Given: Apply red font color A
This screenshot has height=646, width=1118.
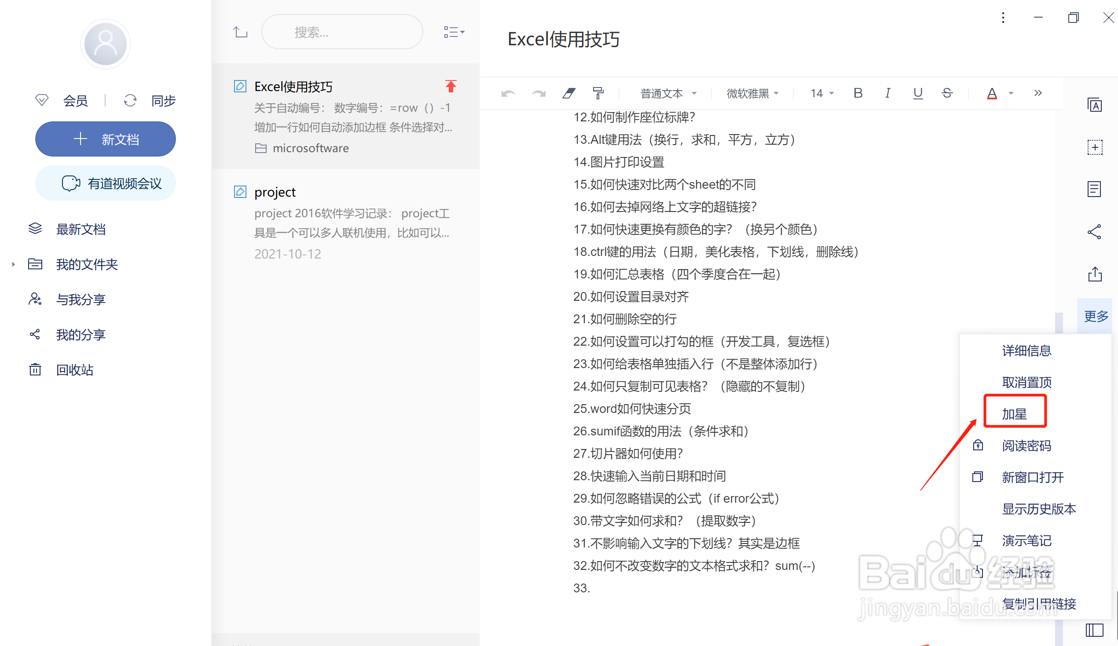Looking at the screenshot, I should click(x=992, y=94).
